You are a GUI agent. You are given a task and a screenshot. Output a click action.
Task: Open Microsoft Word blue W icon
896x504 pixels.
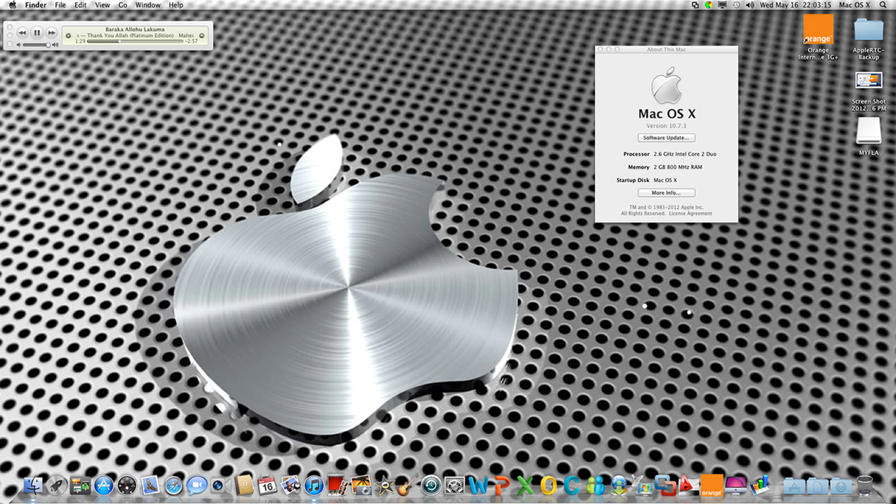tap(478, 484)
